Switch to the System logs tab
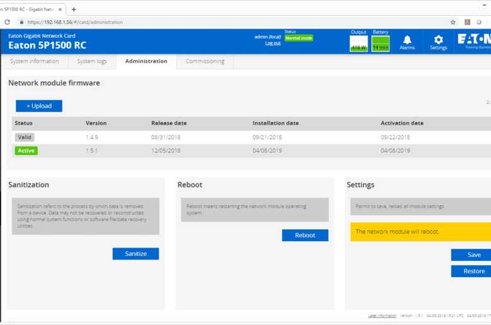 point(92,61)
